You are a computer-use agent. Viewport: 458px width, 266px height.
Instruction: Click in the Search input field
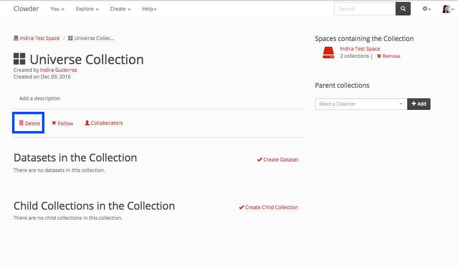click(364, 9)
